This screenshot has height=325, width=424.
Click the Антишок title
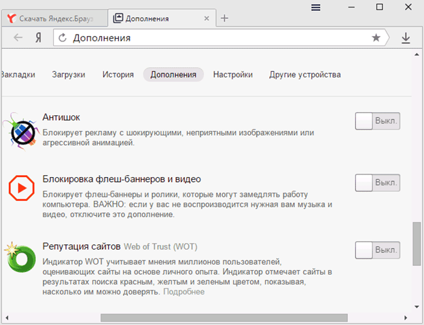coord(61,117)
